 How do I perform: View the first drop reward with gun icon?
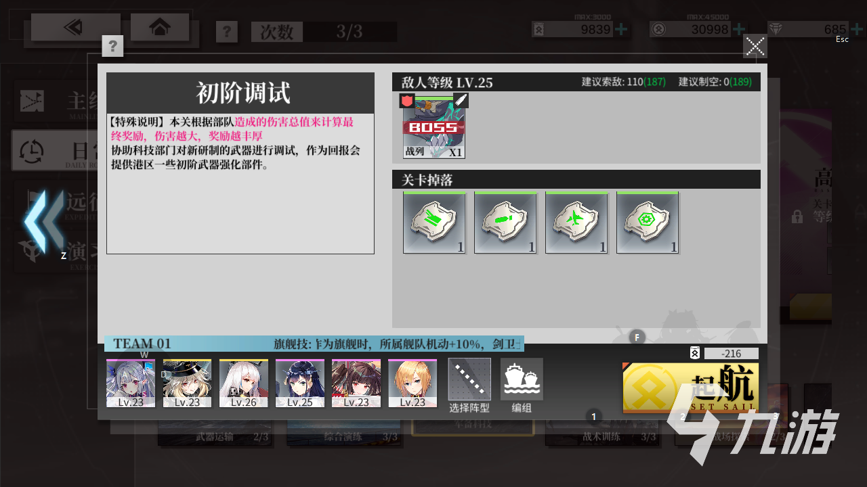click(434, 223)
